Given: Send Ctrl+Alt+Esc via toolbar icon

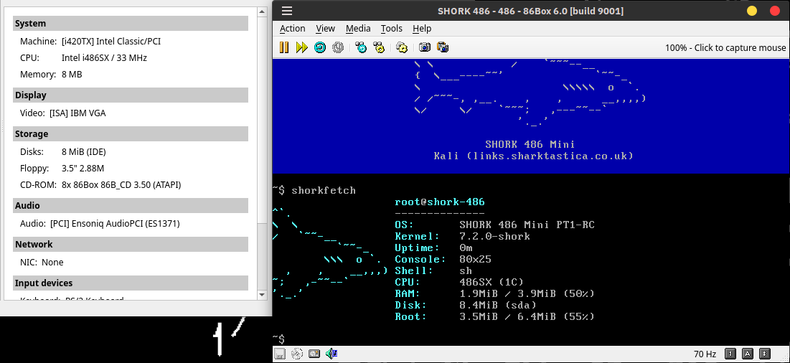Looking at the screenshot, I should 379,47.
